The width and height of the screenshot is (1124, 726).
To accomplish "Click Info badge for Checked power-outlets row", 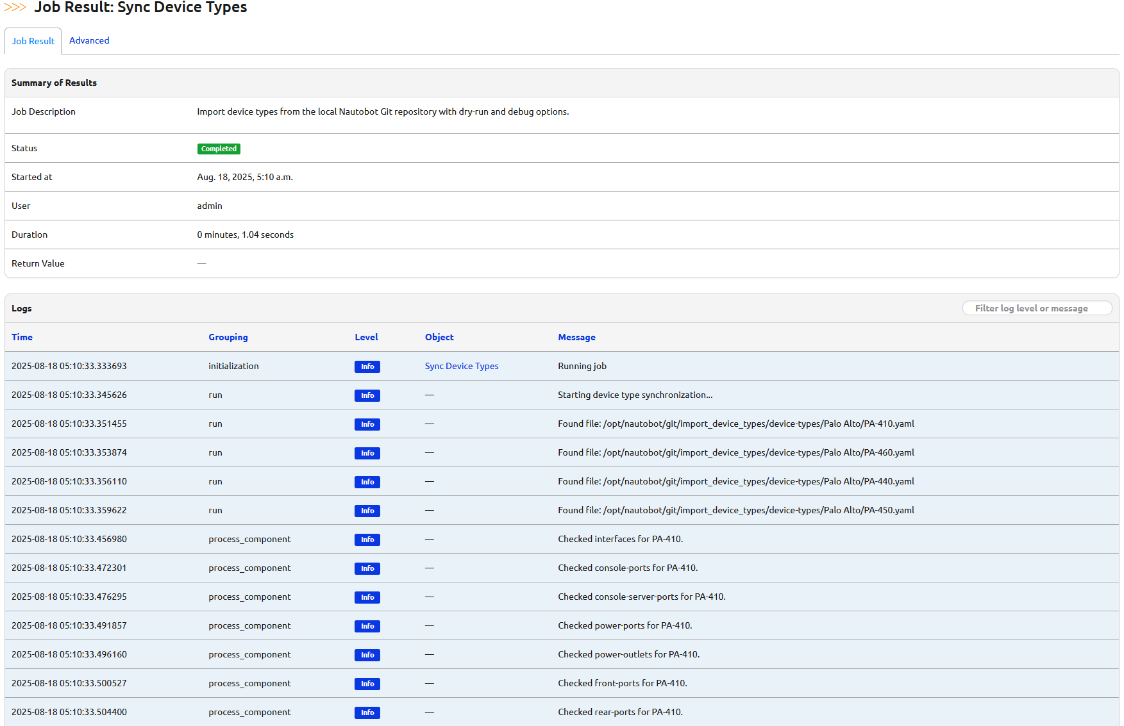I will point(367,655).
